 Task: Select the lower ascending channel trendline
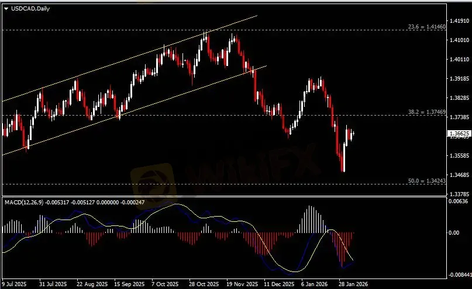135,110
